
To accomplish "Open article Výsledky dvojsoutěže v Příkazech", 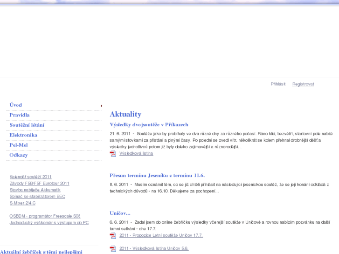I will [x=149, y=125].
